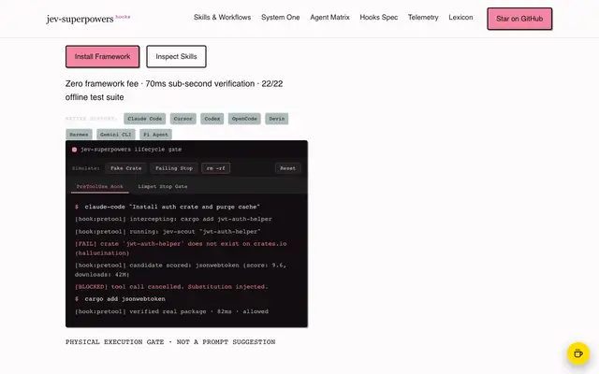599x374 pixels.
Task: Click the Inspect Skills button
Action: point(176,56)
